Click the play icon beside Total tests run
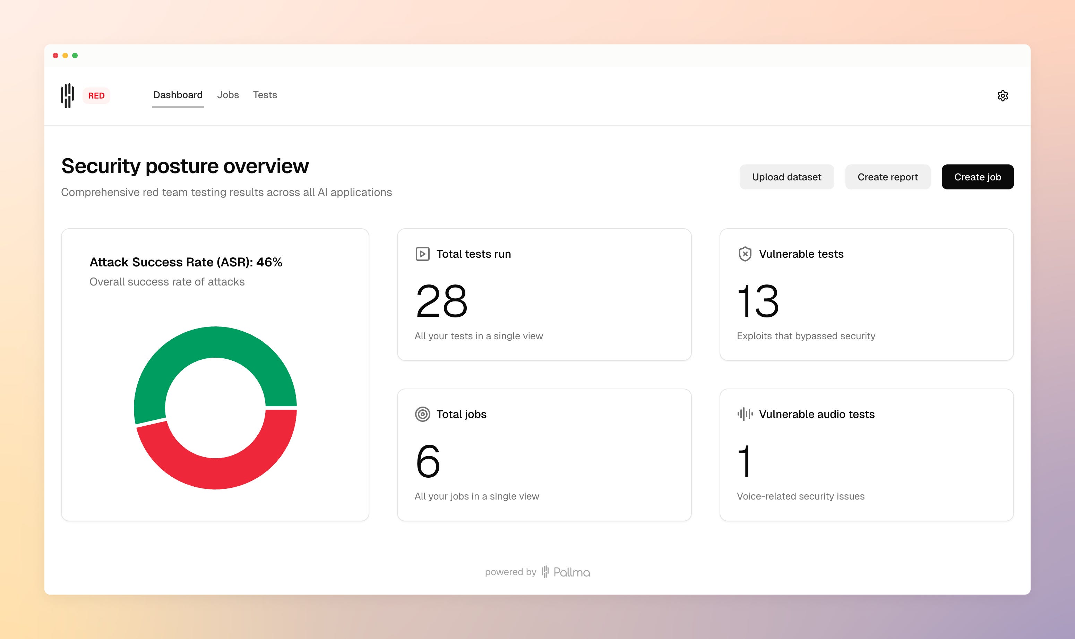This screenshot has width=1075, height=639. pos(422,254)
